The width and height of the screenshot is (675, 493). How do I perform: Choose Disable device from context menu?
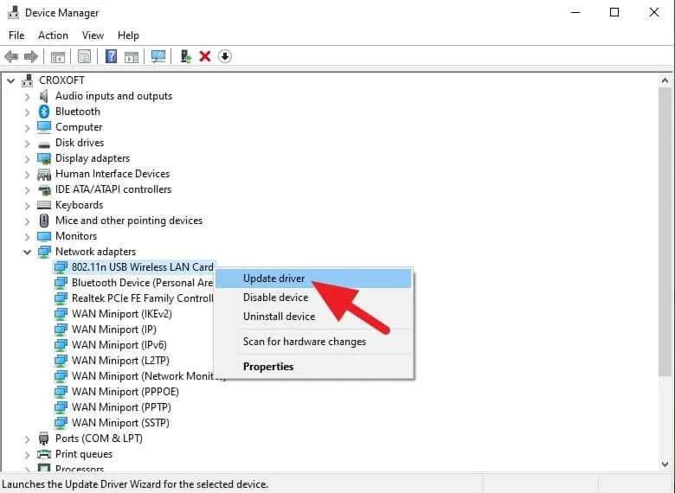[x=313, y=298]
